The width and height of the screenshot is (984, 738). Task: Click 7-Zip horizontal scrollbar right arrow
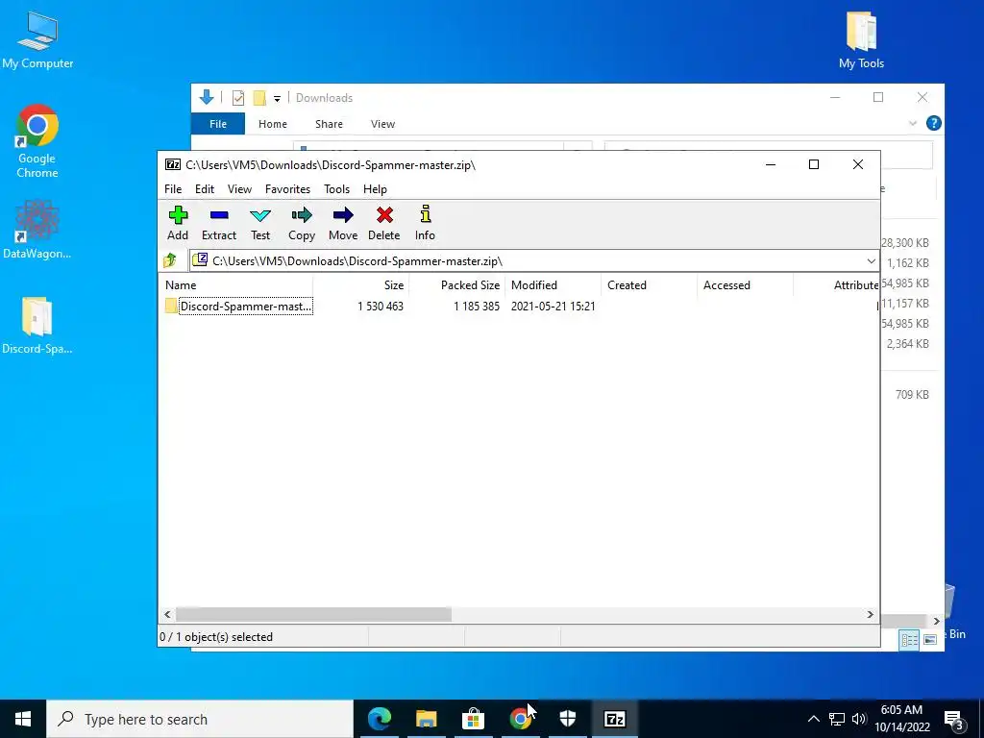coord(870,614)
